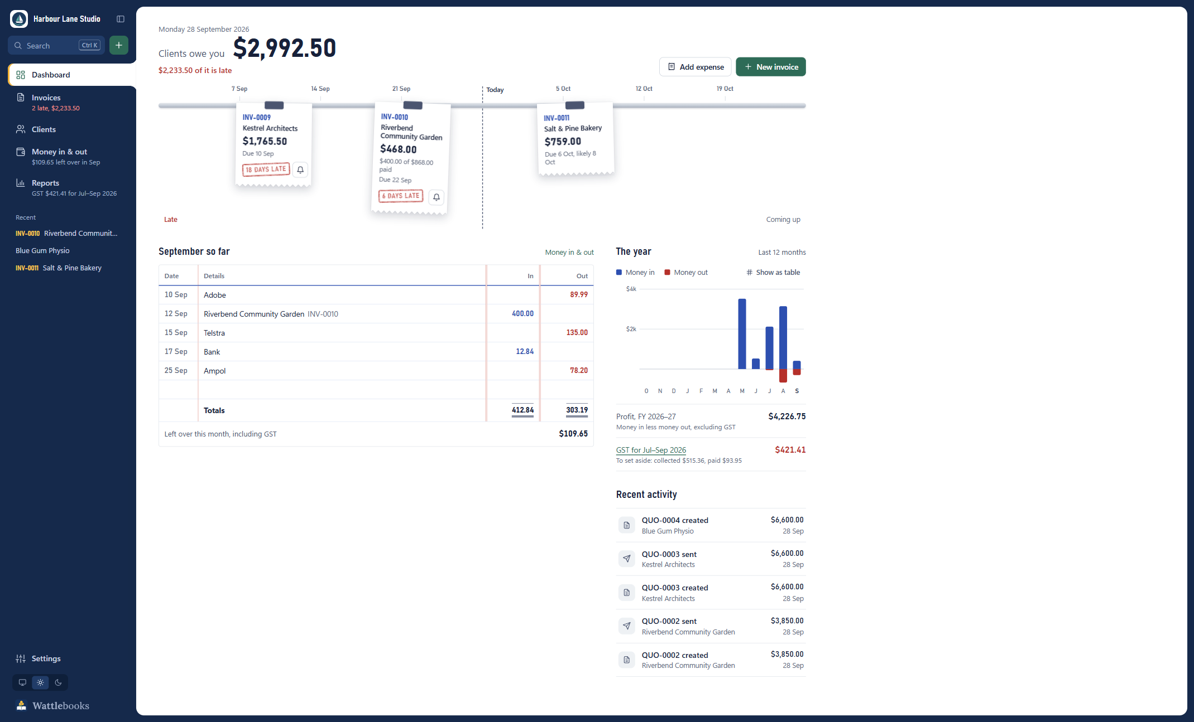The image size is (1194, 722).
Task: Open INV-0009 Kestrel Architects invoice card
Action: point(274,144)
